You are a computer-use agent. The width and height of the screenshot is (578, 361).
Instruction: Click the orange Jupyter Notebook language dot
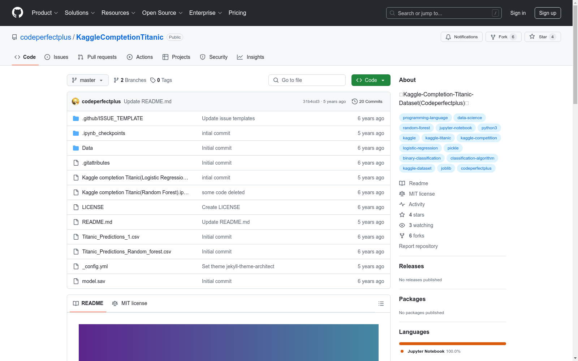[x=402, y=351]
